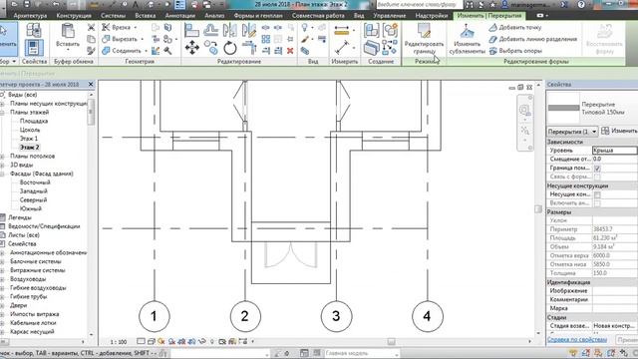This screenshot has height=359, width=638.
Task: Collapse the Фасады (Фасад здания) node
Action: [x=2, y=174]
